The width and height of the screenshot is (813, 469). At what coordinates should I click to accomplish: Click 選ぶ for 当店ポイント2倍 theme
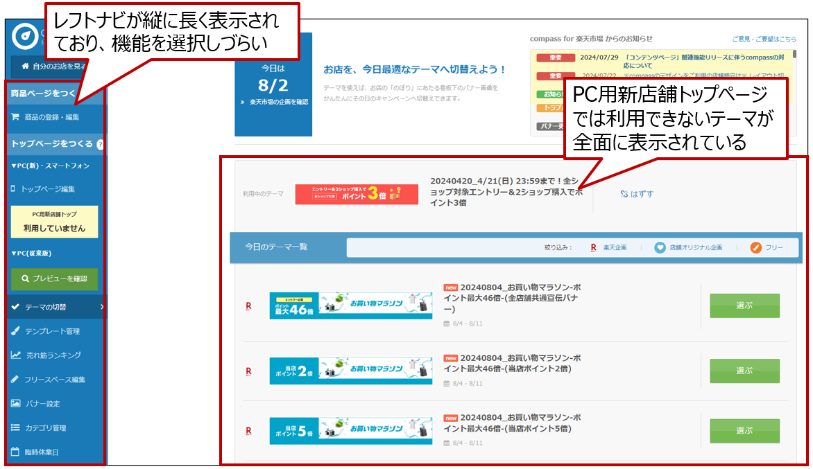[x=744, y=371]
